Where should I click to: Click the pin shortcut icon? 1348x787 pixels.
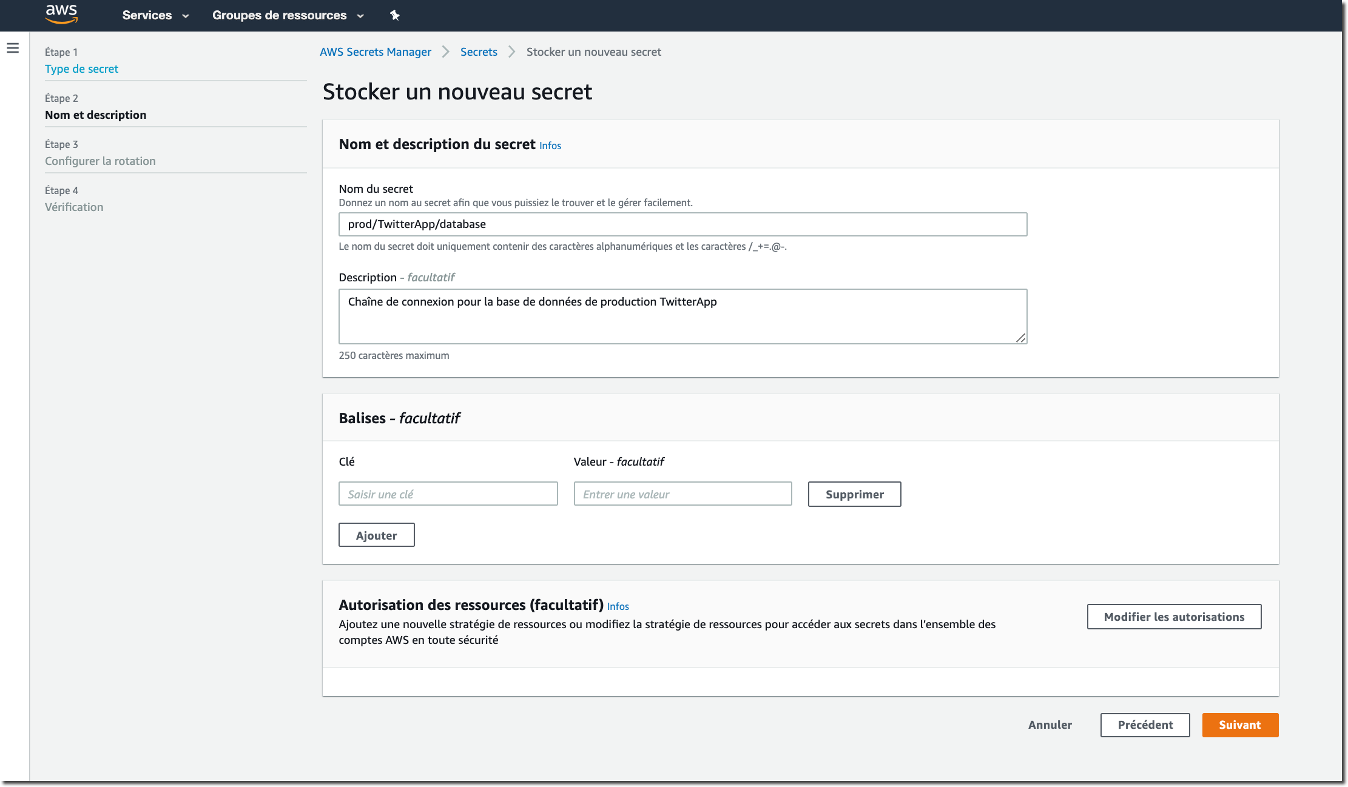(x=394, y=15)
